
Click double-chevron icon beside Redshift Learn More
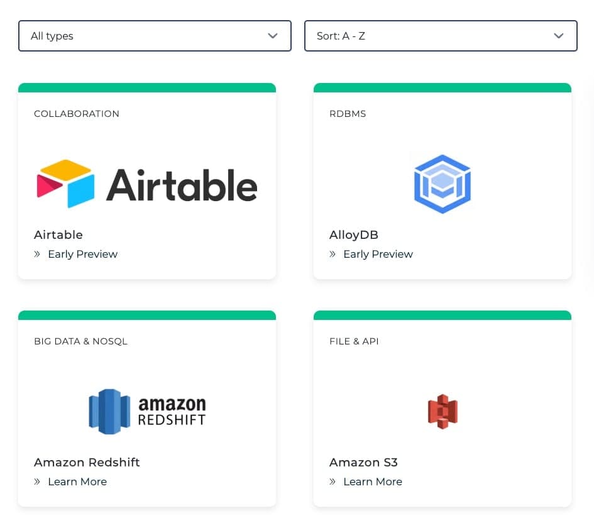point(36,482)
